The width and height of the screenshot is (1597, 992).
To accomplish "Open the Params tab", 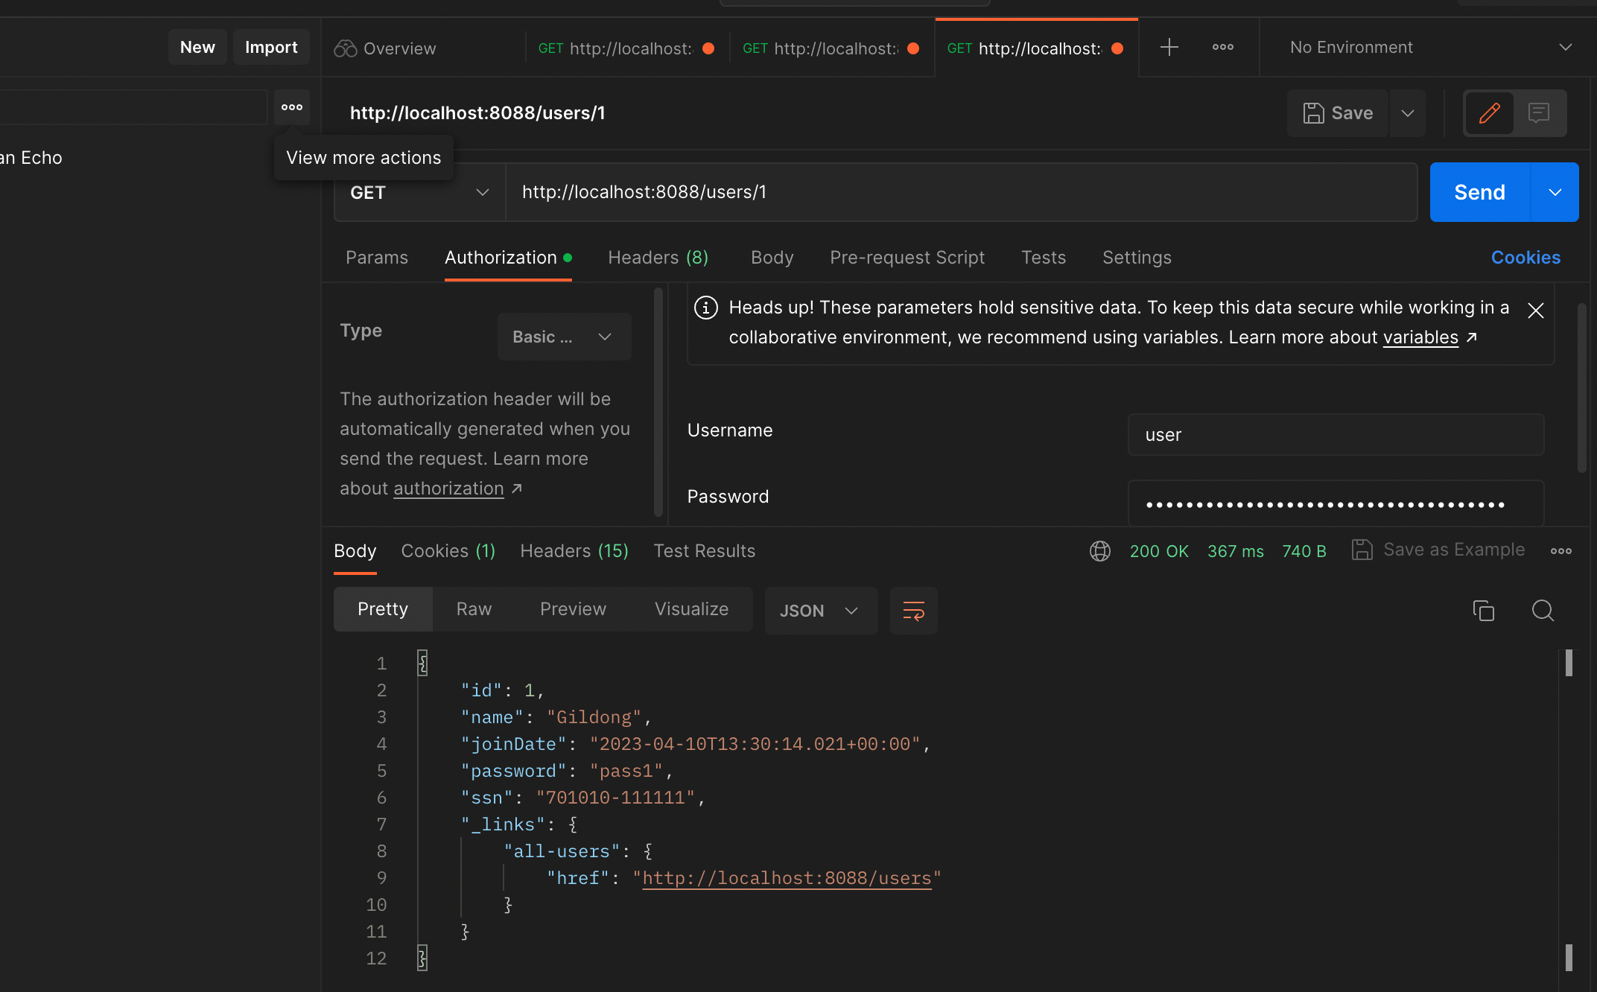I will coord(377,258).
